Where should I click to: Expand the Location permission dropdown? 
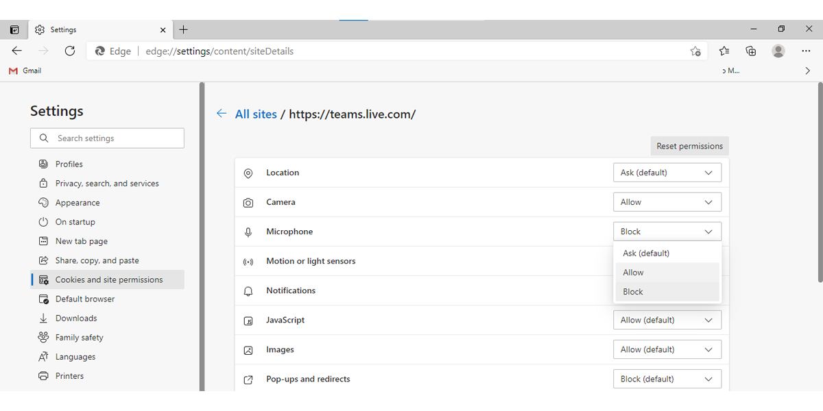tap(667, 173)
